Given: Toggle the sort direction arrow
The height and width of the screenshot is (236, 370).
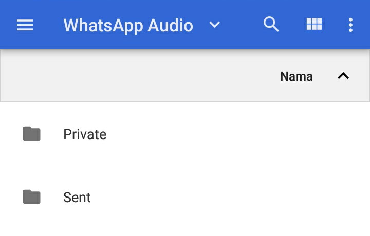Looking at the screenshot, I should 343,76.
